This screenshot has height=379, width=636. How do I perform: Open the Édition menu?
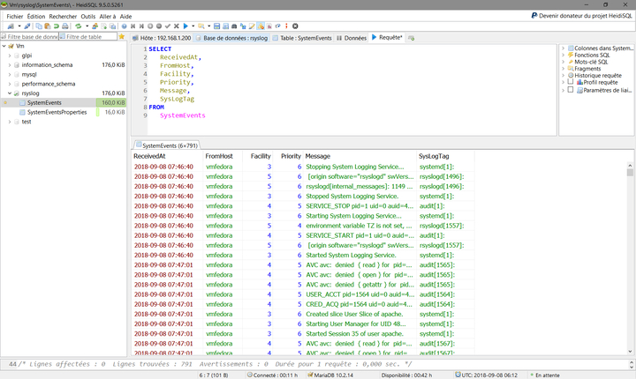[36, 17]
